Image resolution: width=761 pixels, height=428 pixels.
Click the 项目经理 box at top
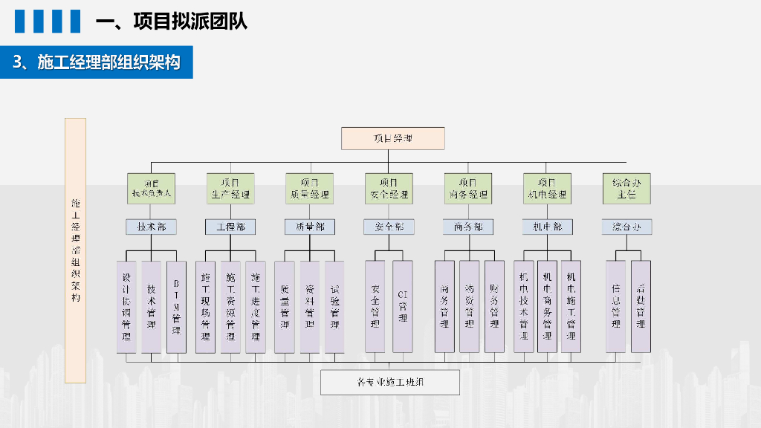tap(392, 138)
